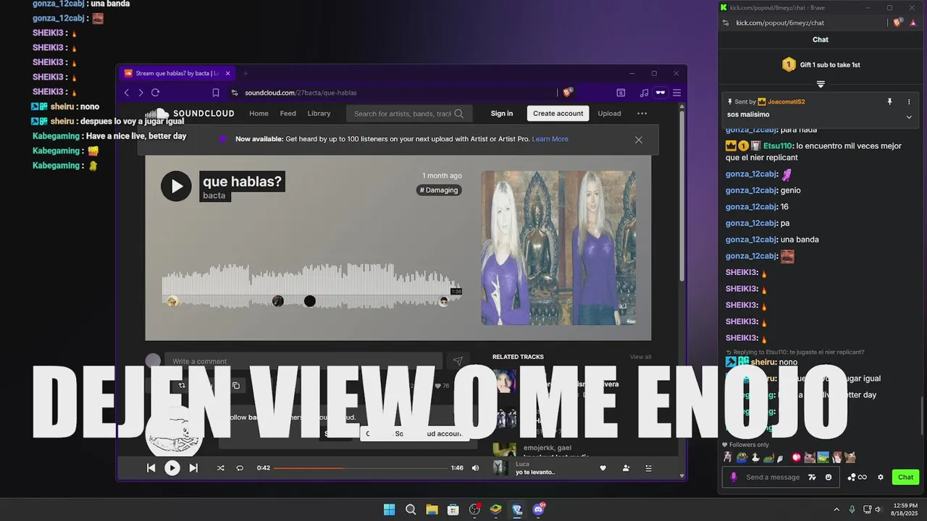Open Discord from the taskbar
The width and height of the screenshot is (927, 521).
539,509
